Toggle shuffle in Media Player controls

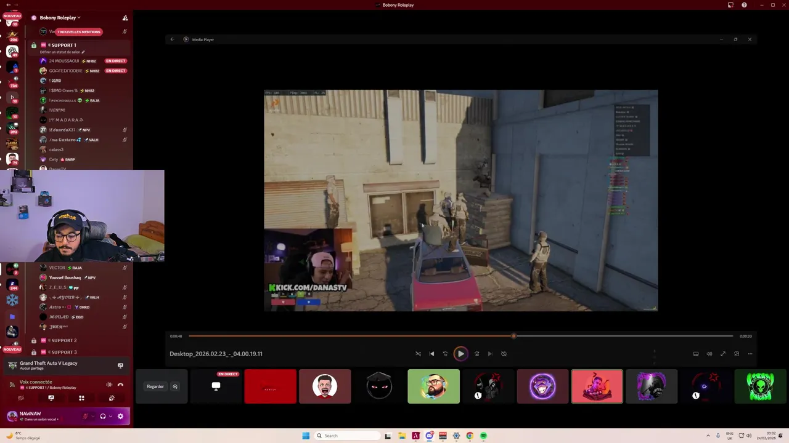pyautogui.click(x=418, y=354)
